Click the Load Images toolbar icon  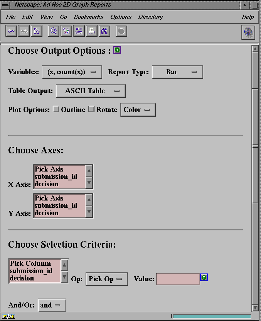coord(66,31)
